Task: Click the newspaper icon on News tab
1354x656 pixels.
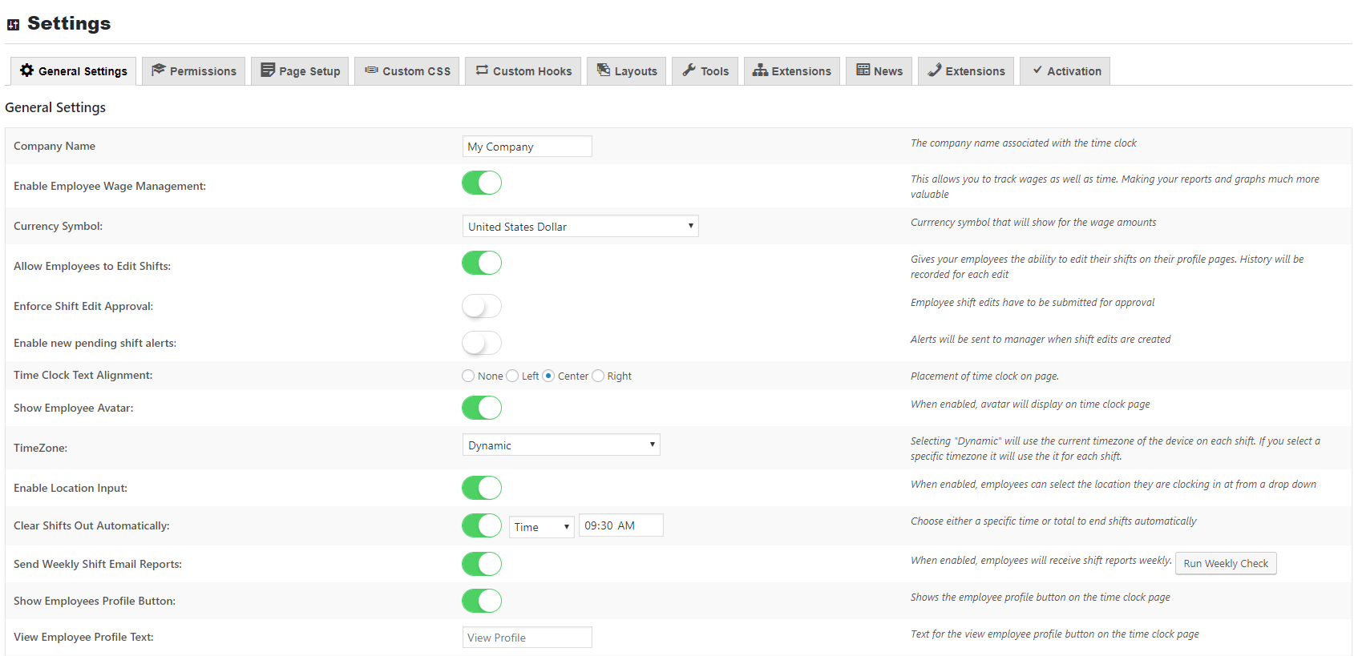Action: 863,70
